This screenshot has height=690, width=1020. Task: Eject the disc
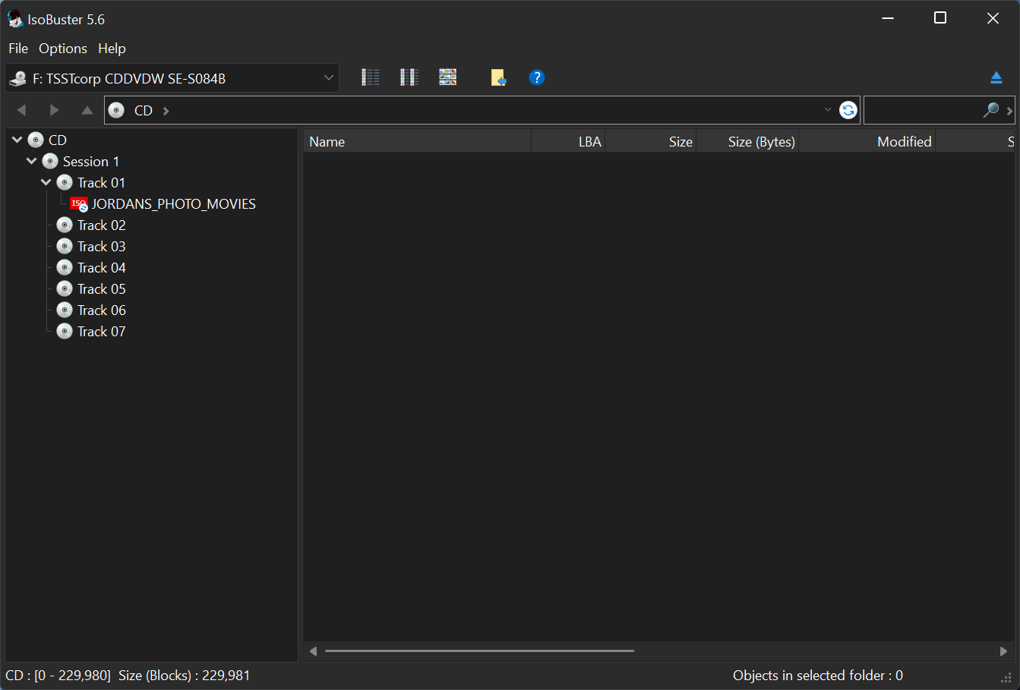coord(996,77)
